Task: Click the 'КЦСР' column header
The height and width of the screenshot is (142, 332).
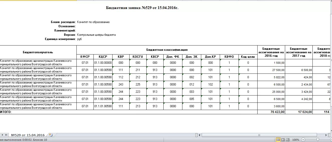Action: coord(103,57)
